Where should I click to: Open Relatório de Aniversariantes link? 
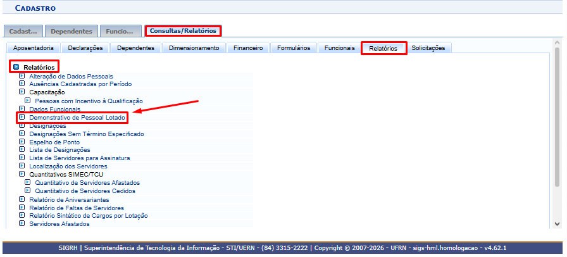click(69, 200)
